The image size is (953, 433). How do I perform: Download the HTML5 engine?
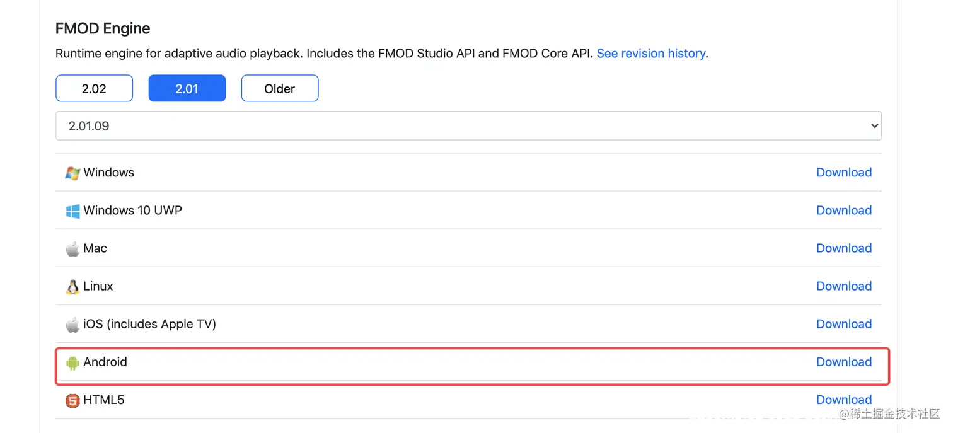[843, 400]
